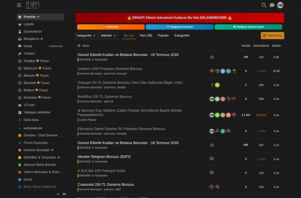The width and height of the screenshot is (301, 198).
Task: Open Betewin Favori checklist item
Action: point(40,75)
